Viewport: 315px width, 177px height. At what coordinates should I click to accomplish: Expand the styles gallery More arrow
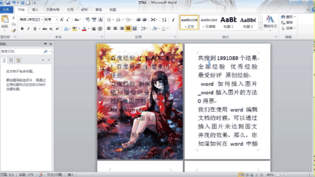(x=260, y=29)
